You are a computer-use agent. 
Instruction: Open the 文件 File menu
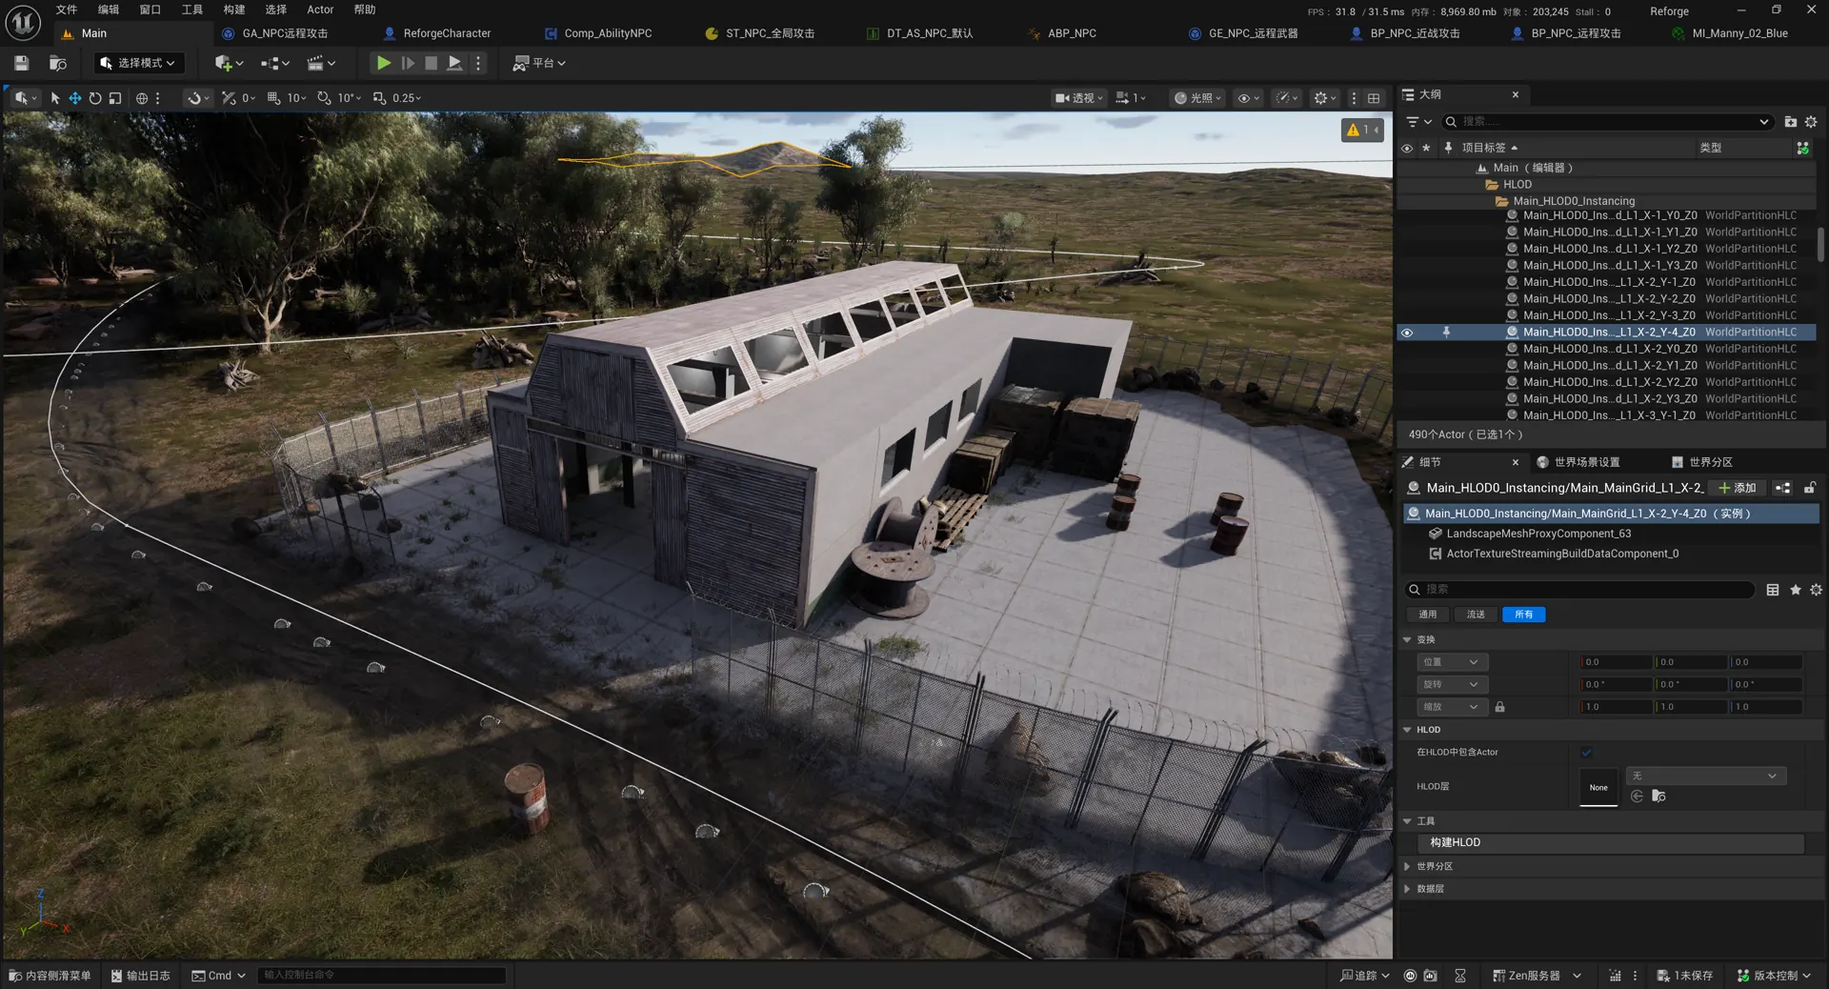click(x=67, y=10)
